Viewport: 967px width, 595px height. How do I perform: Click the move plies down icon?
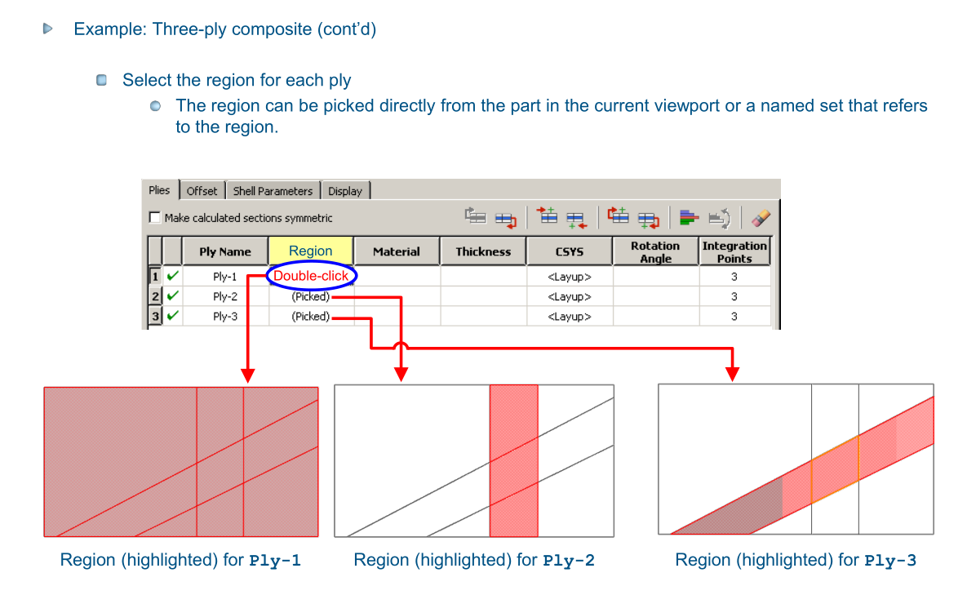tap(505, 218)
